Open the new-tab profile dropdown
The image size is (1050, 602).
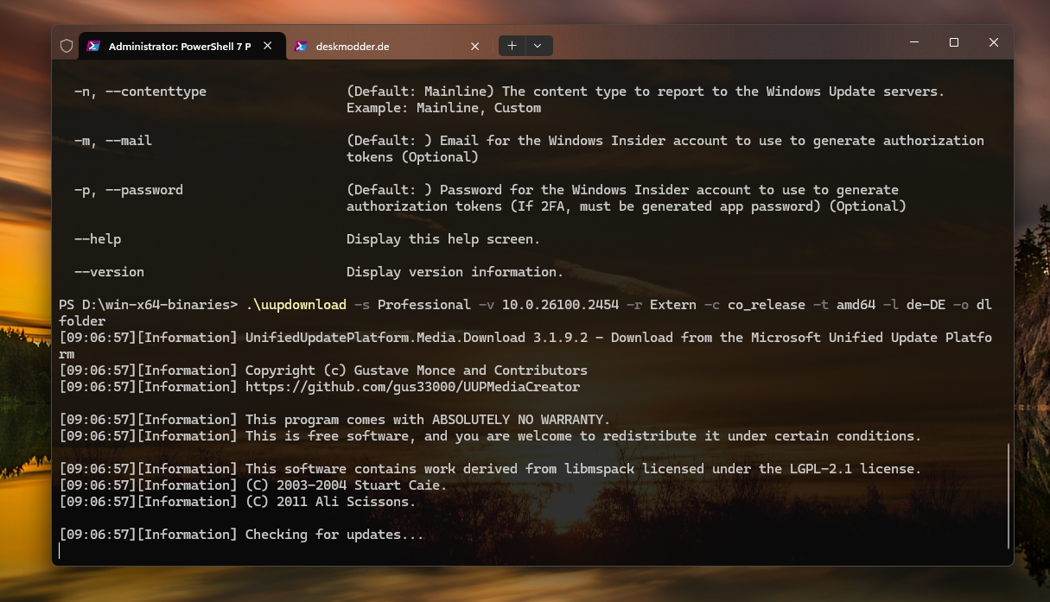pyautogui.click(x=538, y=46)
